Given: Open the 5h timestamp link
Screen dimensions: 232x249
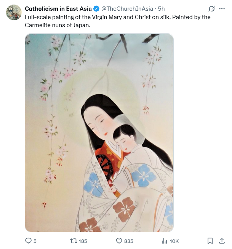Looking at the screenshot, I should (x=162, y=9).
